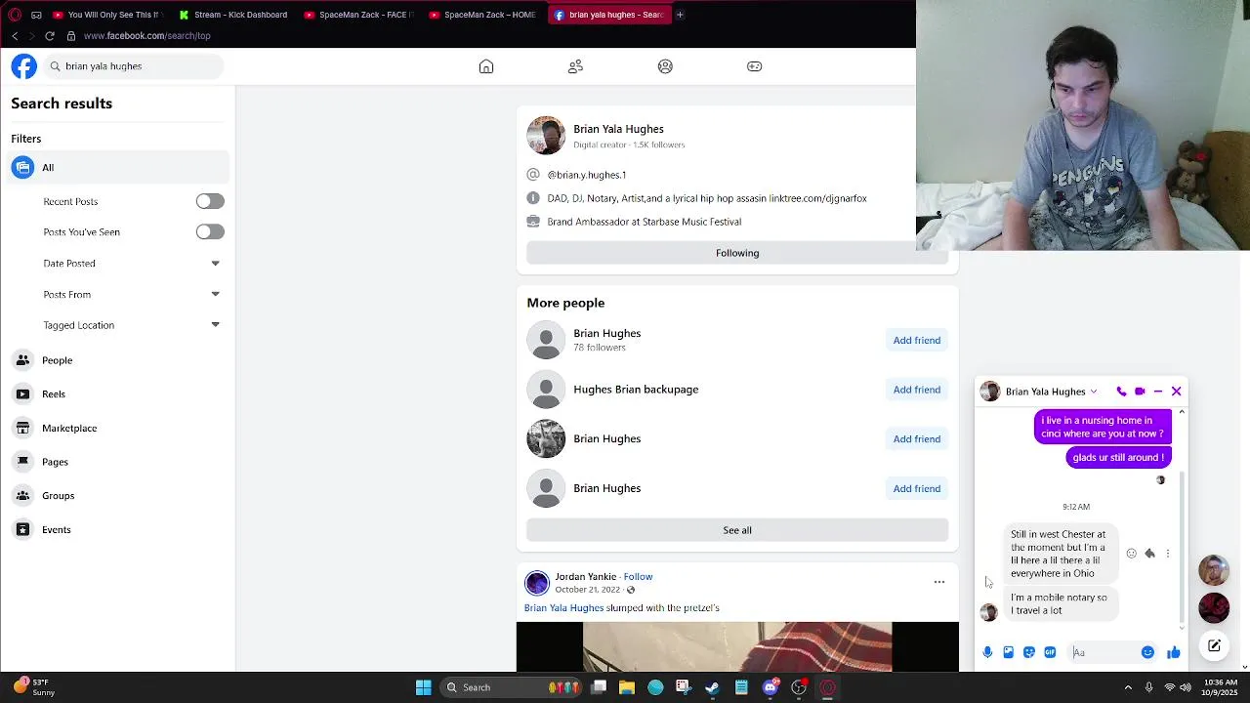Open the Gaming icon in top navigation
The height and width of the screenshot is (703, 1250).
pyautogui.click(x=754, y=66)
